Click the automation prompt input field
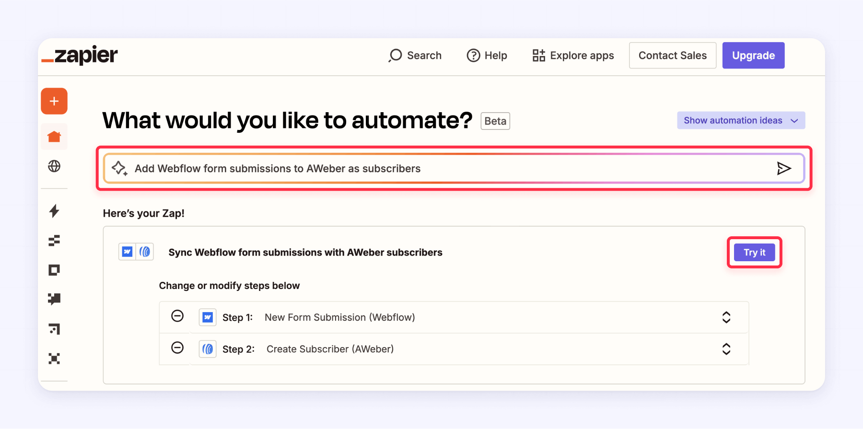The image size is (863, 429). click(x=454, y=168)
